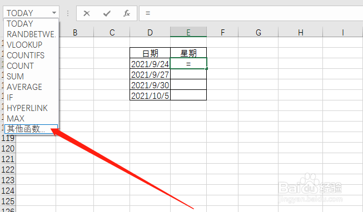Click the formula bar resize dots handle

point(68,13)
